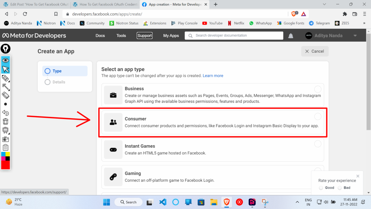The width and height of the screenshot is (371, 209).
Task: Open the Google Fonts bookmark
Action: (x=291, y=23)
